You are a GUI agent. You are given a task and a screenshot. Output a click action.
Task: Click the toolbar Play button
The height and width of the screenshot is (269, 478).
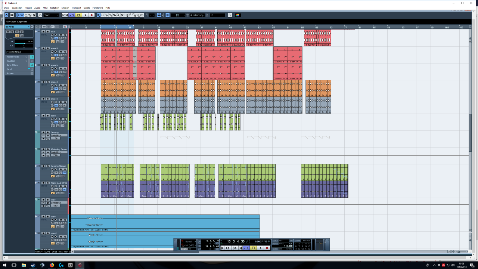click(85, 15)
